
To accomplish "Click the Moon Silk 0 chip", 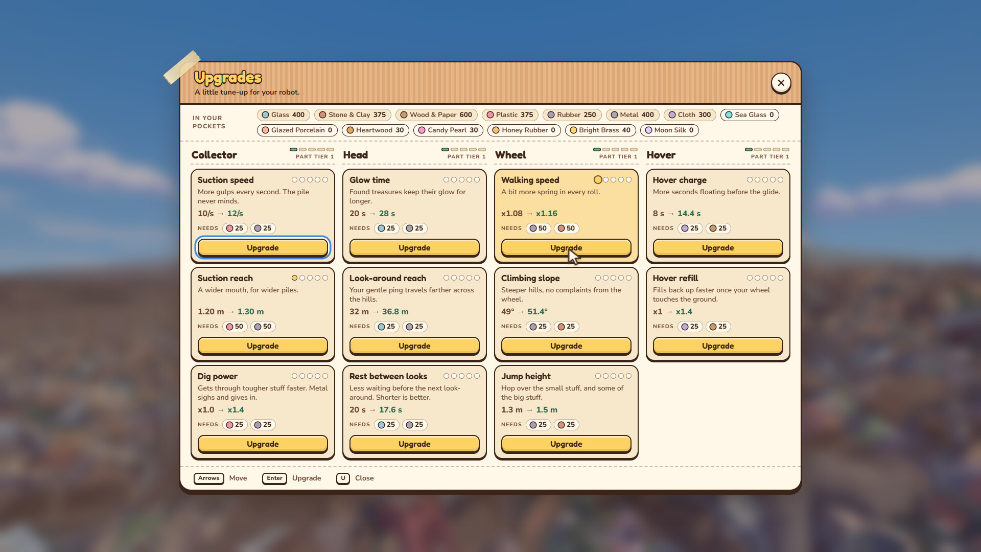I will point(669,130).
